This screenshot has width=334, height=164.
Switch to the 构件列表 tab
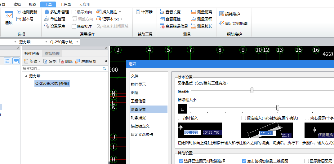click(x=32, y=53)
